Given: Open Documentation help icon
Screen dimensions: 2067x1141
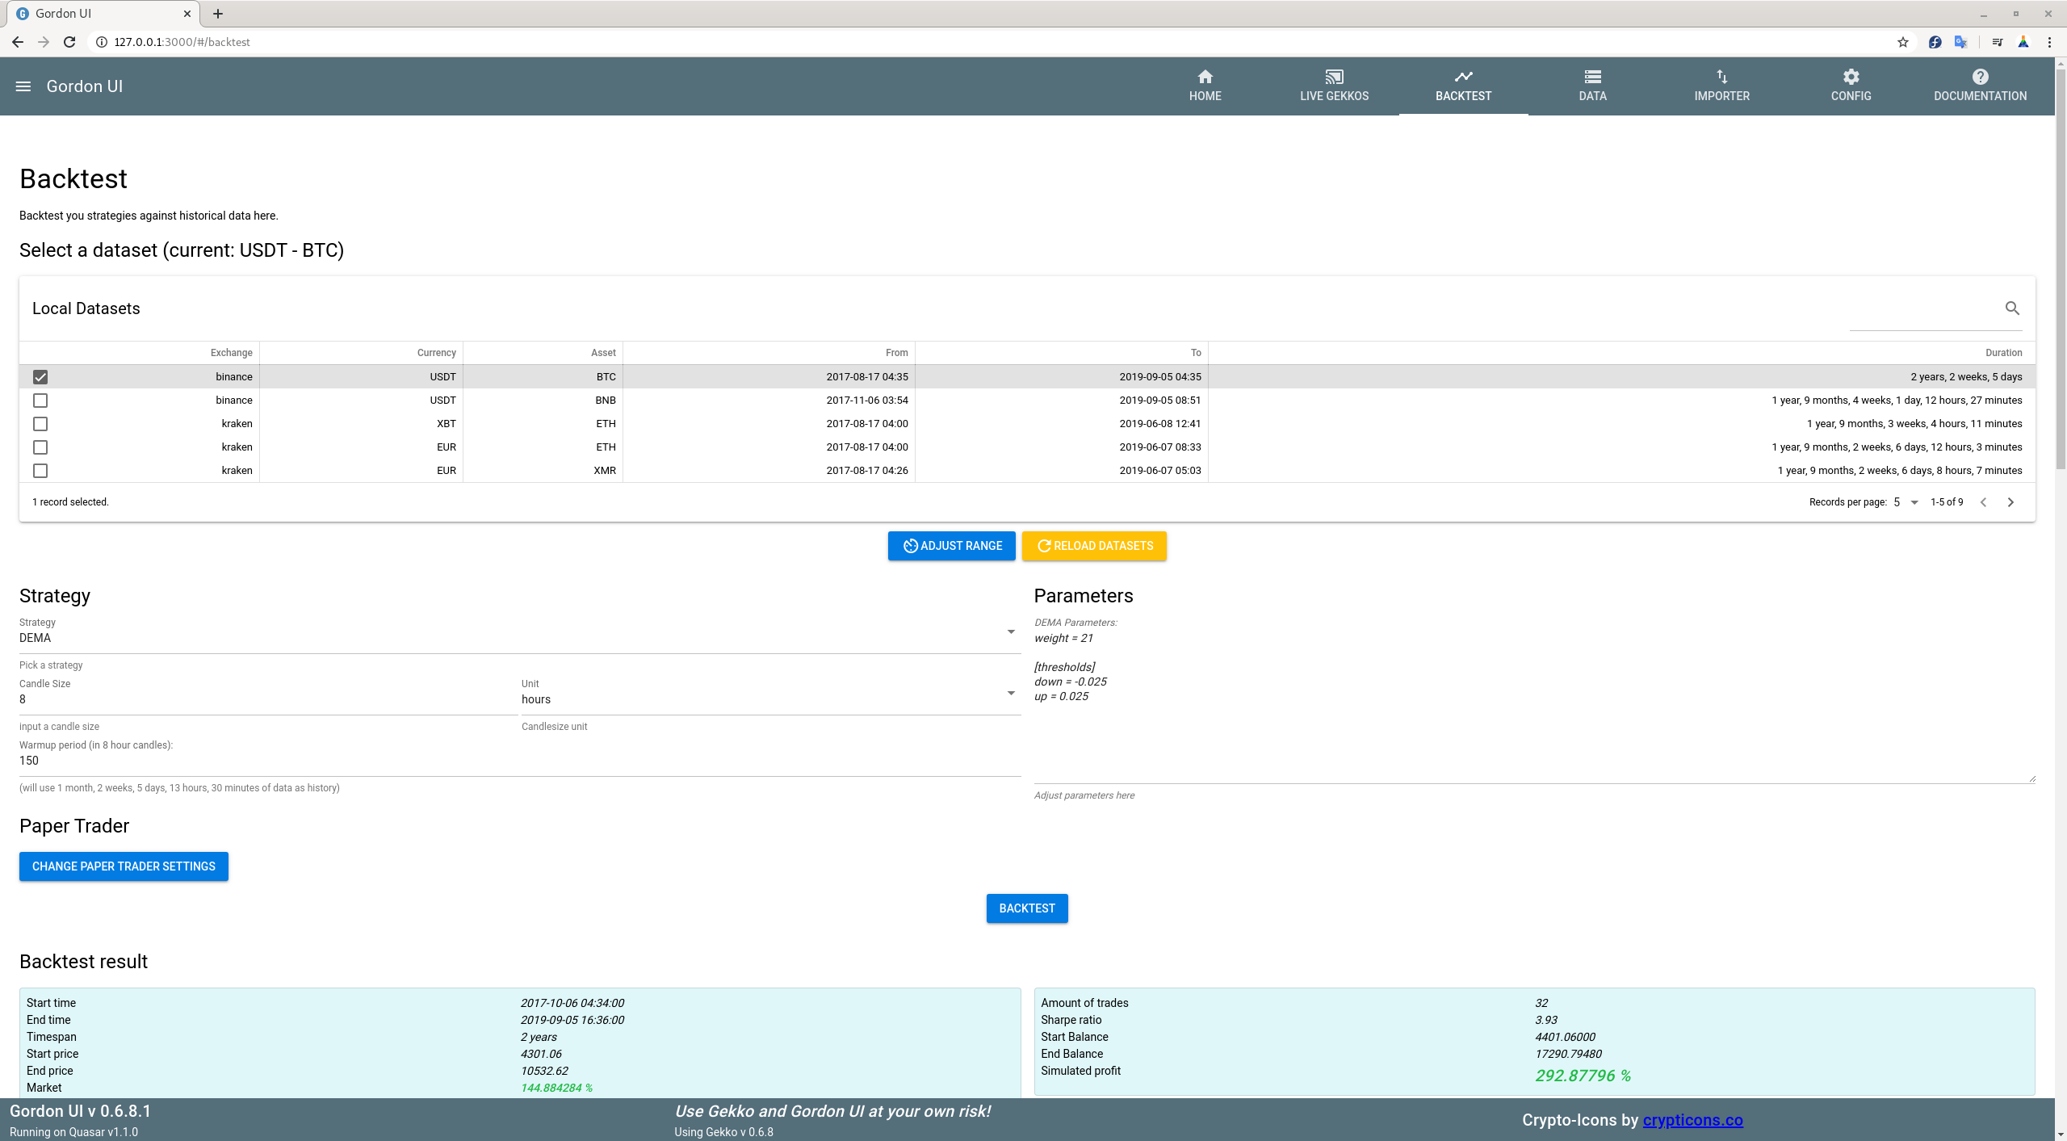Looking at the screenshot, I should point(1980,77).
